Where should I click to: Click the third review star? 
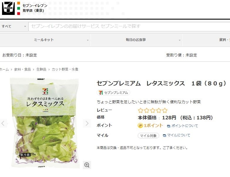tap(153, 110)
